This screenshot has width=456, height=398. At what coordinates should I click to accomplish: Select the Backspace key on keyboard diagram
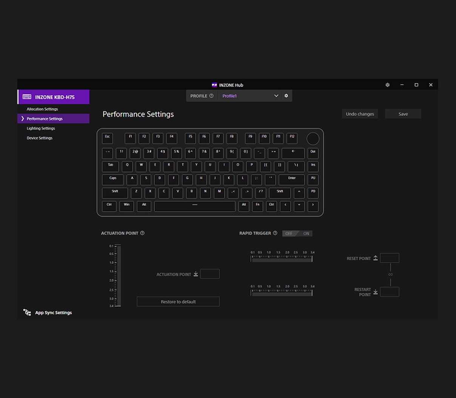(293, 153)
